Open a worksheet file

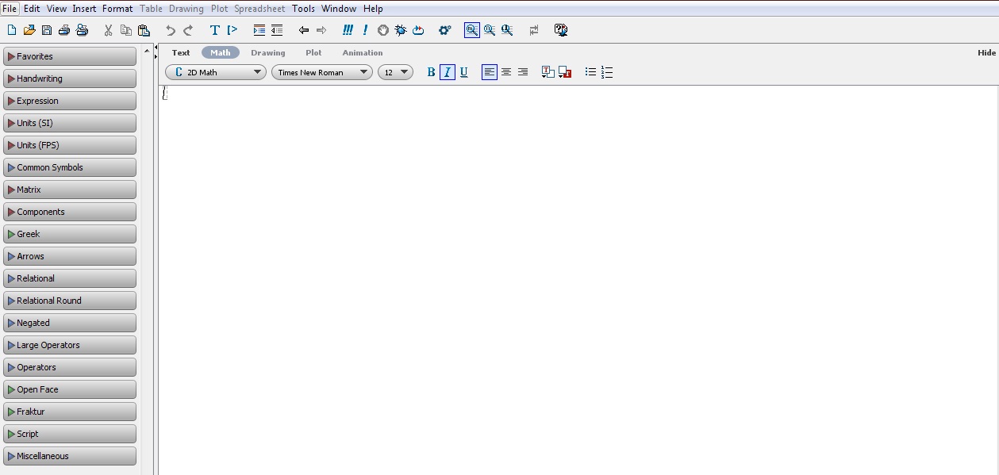tap(28, 29)
